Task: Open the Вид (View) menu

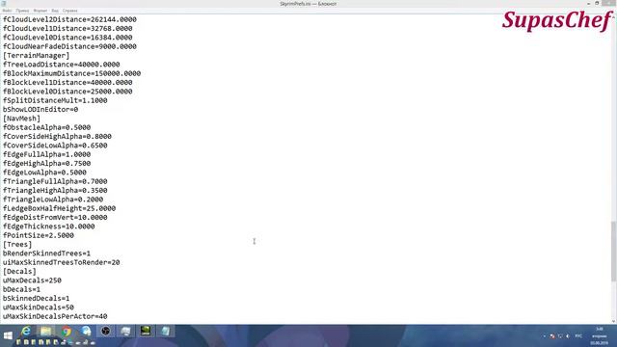Action: pos(55,11)
